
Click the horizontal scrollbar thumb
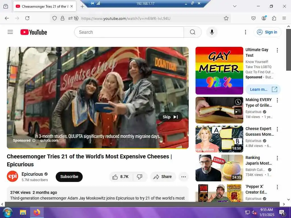[x=142, y=204]
